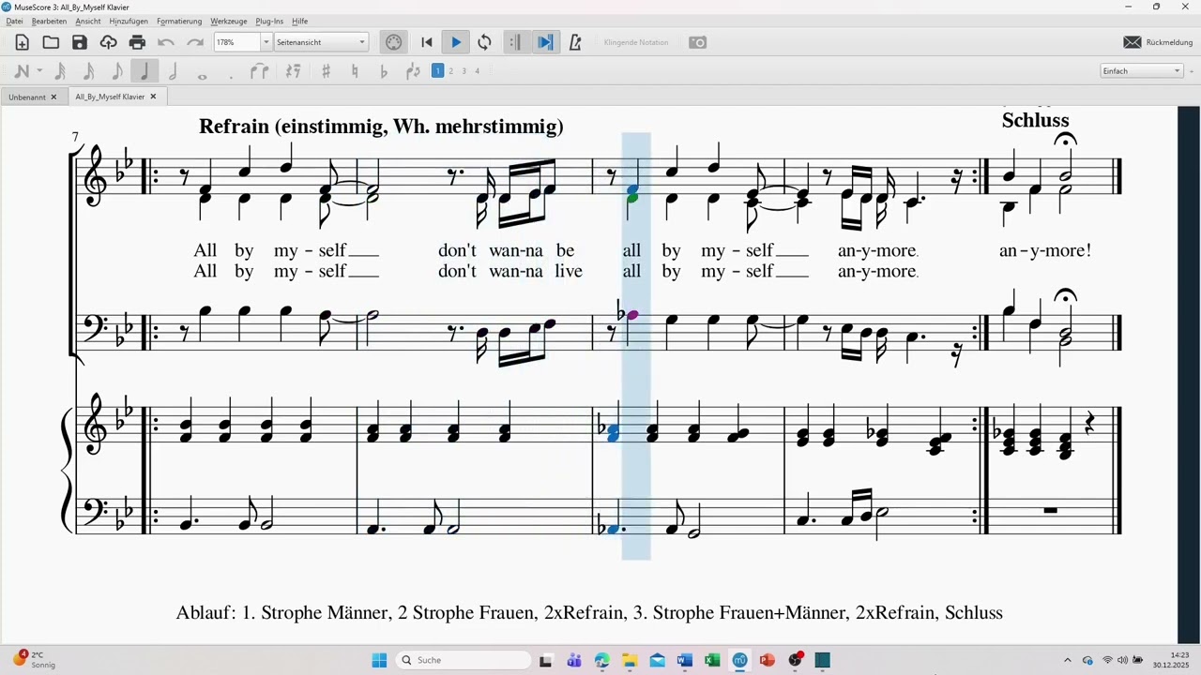Select quarter note duration
Image resolution: width=1201 pixels, height=675 pixels.
coord(144,71)
